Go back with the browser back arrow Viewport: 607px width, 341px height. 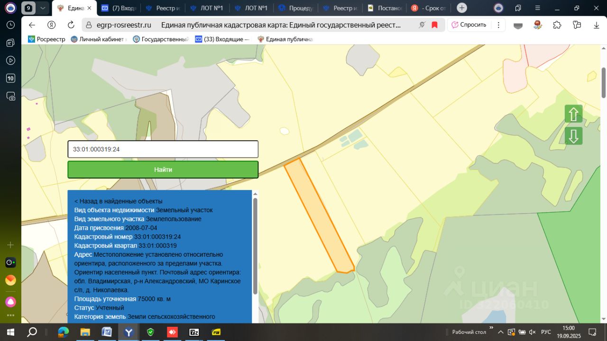[x=32, y=25]
